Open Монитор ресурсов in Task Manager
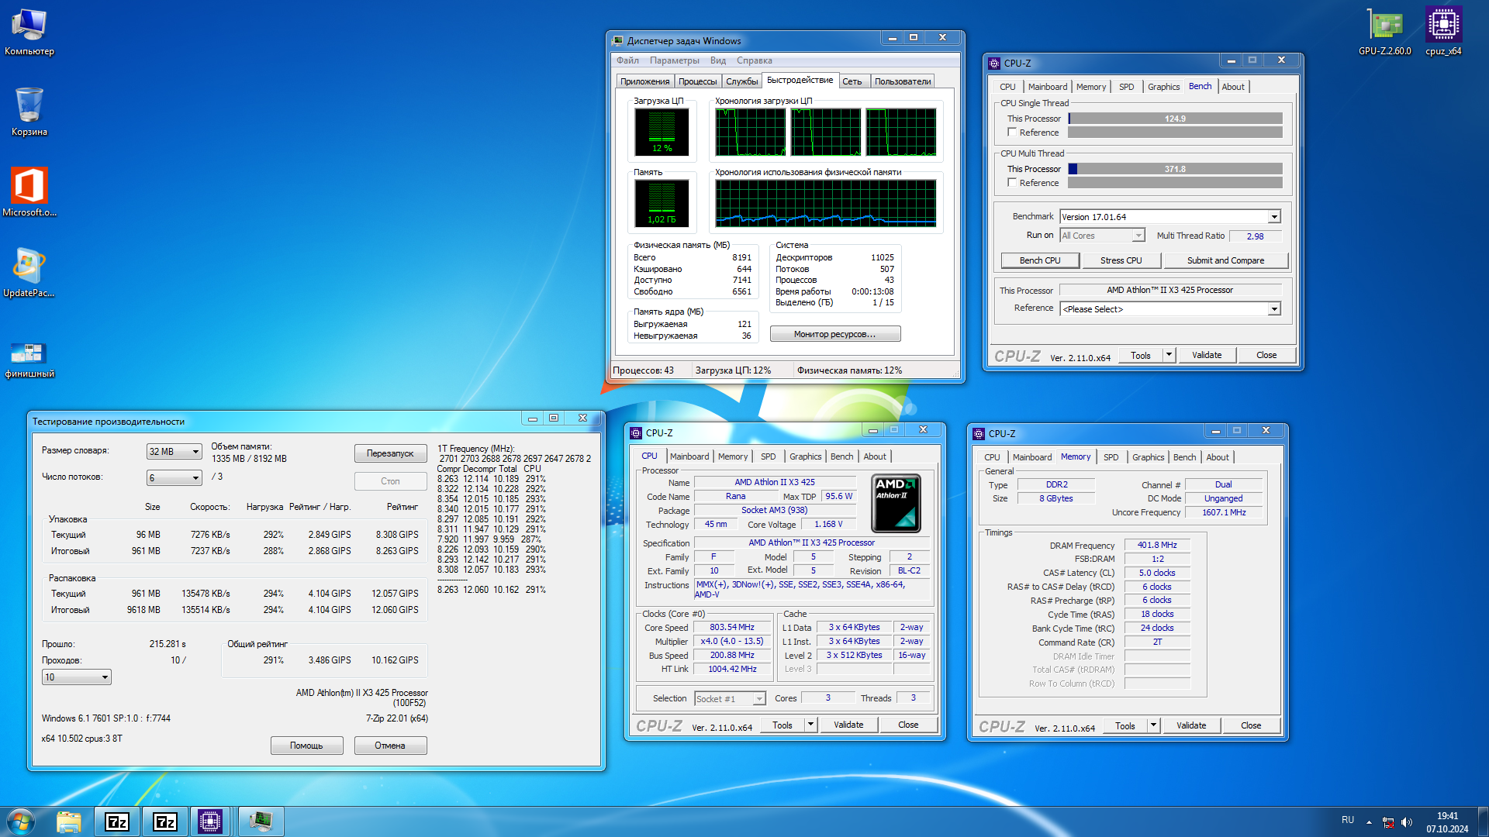This screenshot has height=837, width=1489. (x=835, y=334)
